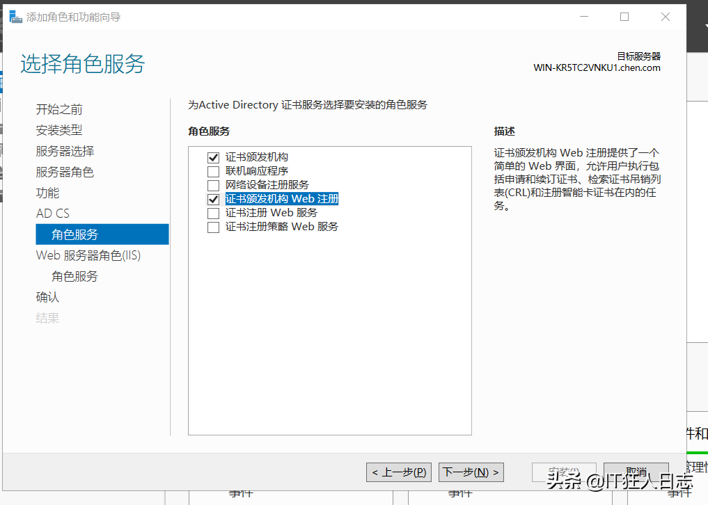
Task: Maximize the 添加角色和功能向导 window
Action: click(x=624, y=17)
